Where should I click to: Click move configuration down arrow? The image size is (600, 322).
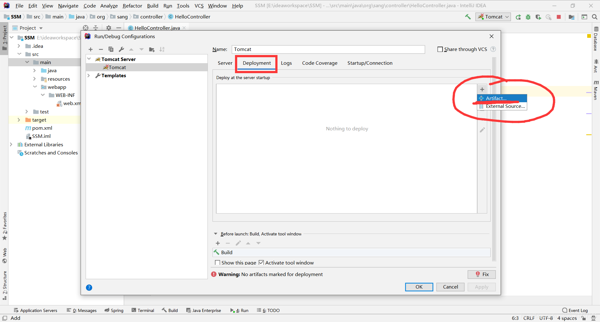coord(142,49)
